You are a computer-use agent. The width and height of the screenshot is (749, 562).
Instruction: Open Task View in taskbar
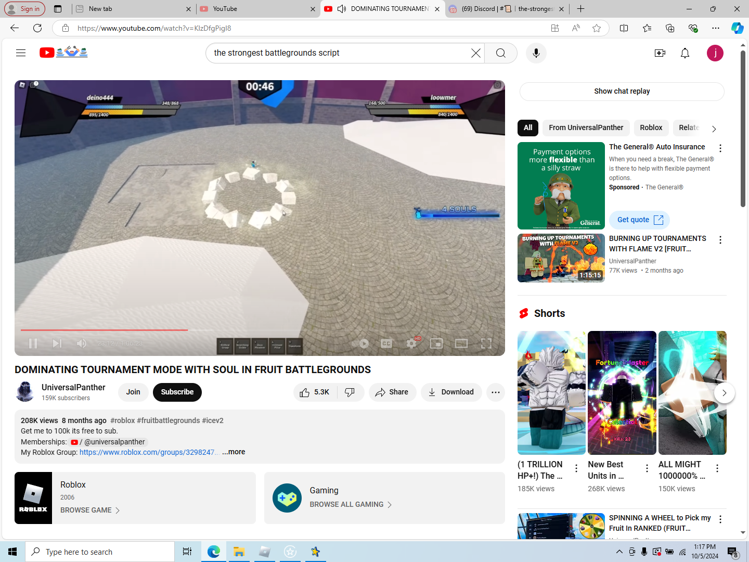click(x=187, y=552)
